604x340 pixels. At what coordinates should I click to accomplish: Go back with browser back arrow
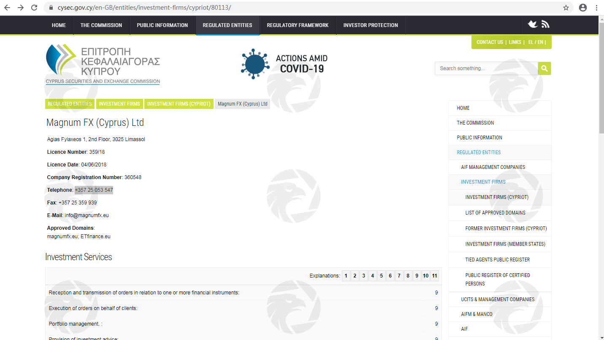(x=7, y=8)
